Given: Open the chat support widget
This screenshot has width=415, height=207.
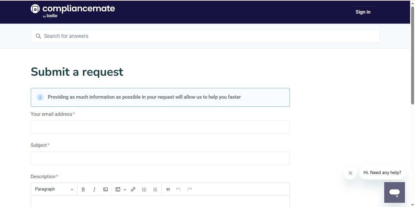Looking at the screenshot, I should (394, 192).
